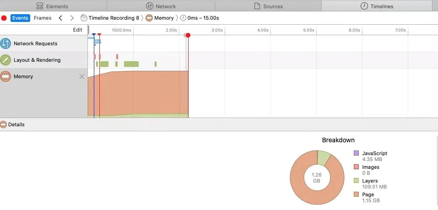
Task: Remove Memory timeline with X button
Action: (x=82, y=76)
